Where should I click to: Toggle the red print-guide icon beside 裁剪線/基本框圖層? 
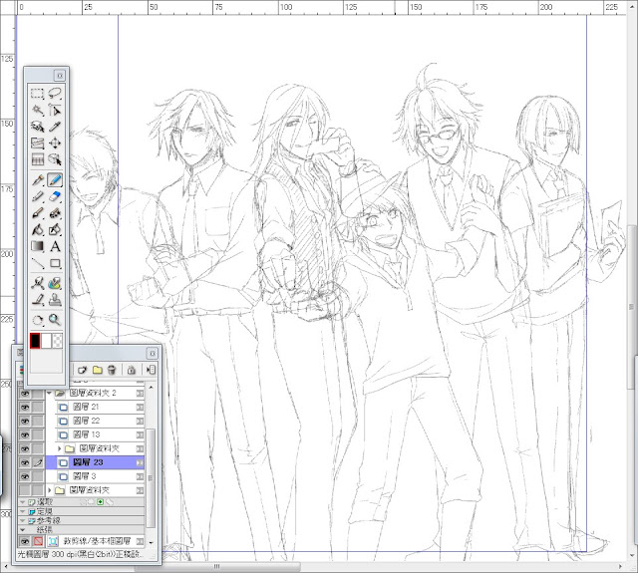tap(38, 541)
